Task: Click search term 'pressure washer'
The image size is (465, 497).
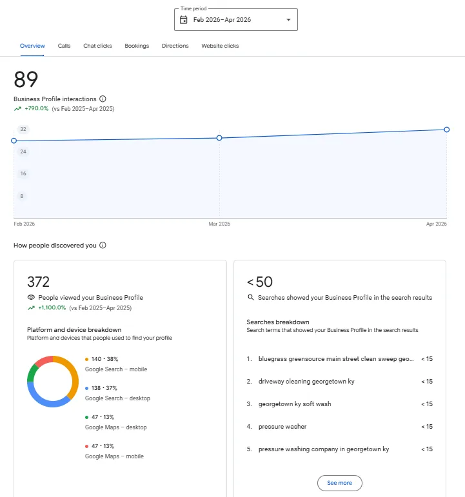Action: (282, 426)
